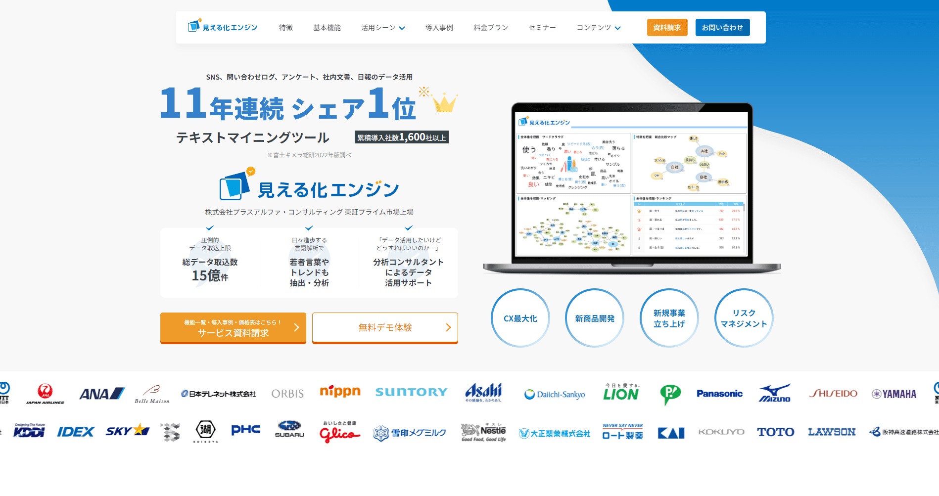Viewport: 939px width, 496px height.
Task: Open the 導入事例 menu item
Action: pyautogui.click(x=439, y=28)
